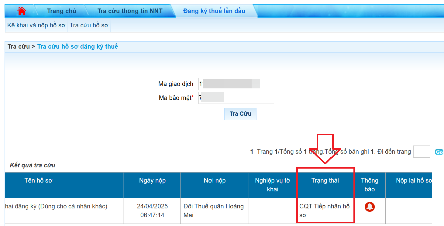Click the red home icon

tap(22, 11)
